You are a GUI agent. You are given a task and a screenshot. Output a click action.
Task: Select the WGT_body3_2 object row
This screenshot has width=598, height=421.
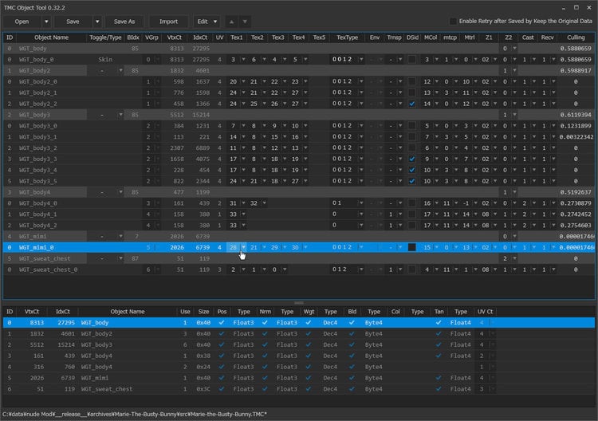299,148
